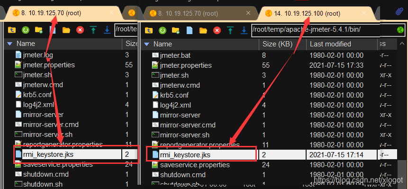This screenshot has width=408, height=189.
Task: Click jmeter.sh script icon in 10.19.125.70 panel
Action: 18,75
